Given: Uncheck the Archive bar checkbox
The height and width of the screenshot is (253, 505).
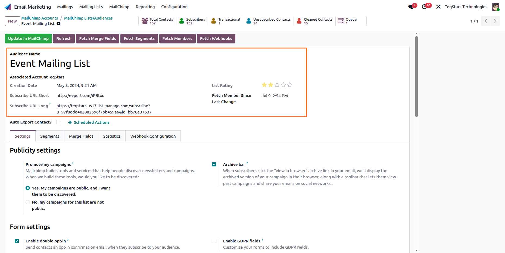Looking at the screenshot, I should (x=214, y=165).
